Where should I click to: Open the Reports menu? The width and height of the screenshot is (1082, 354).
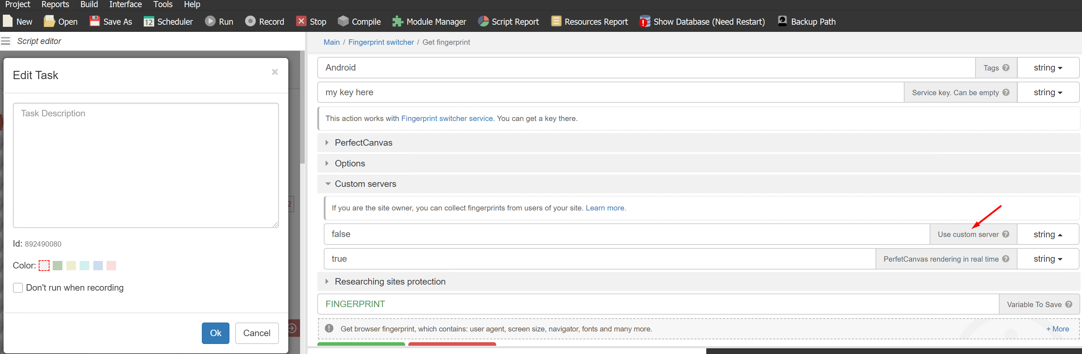[55, 5]
